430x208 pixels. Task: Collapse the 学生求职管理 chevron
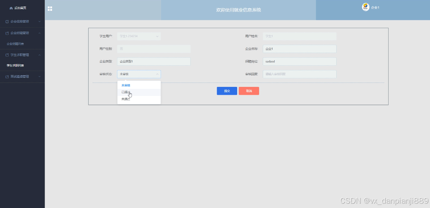(40, 55)
